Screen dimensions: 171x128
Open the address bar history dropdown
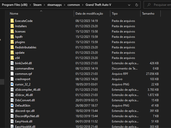(129, 5)
